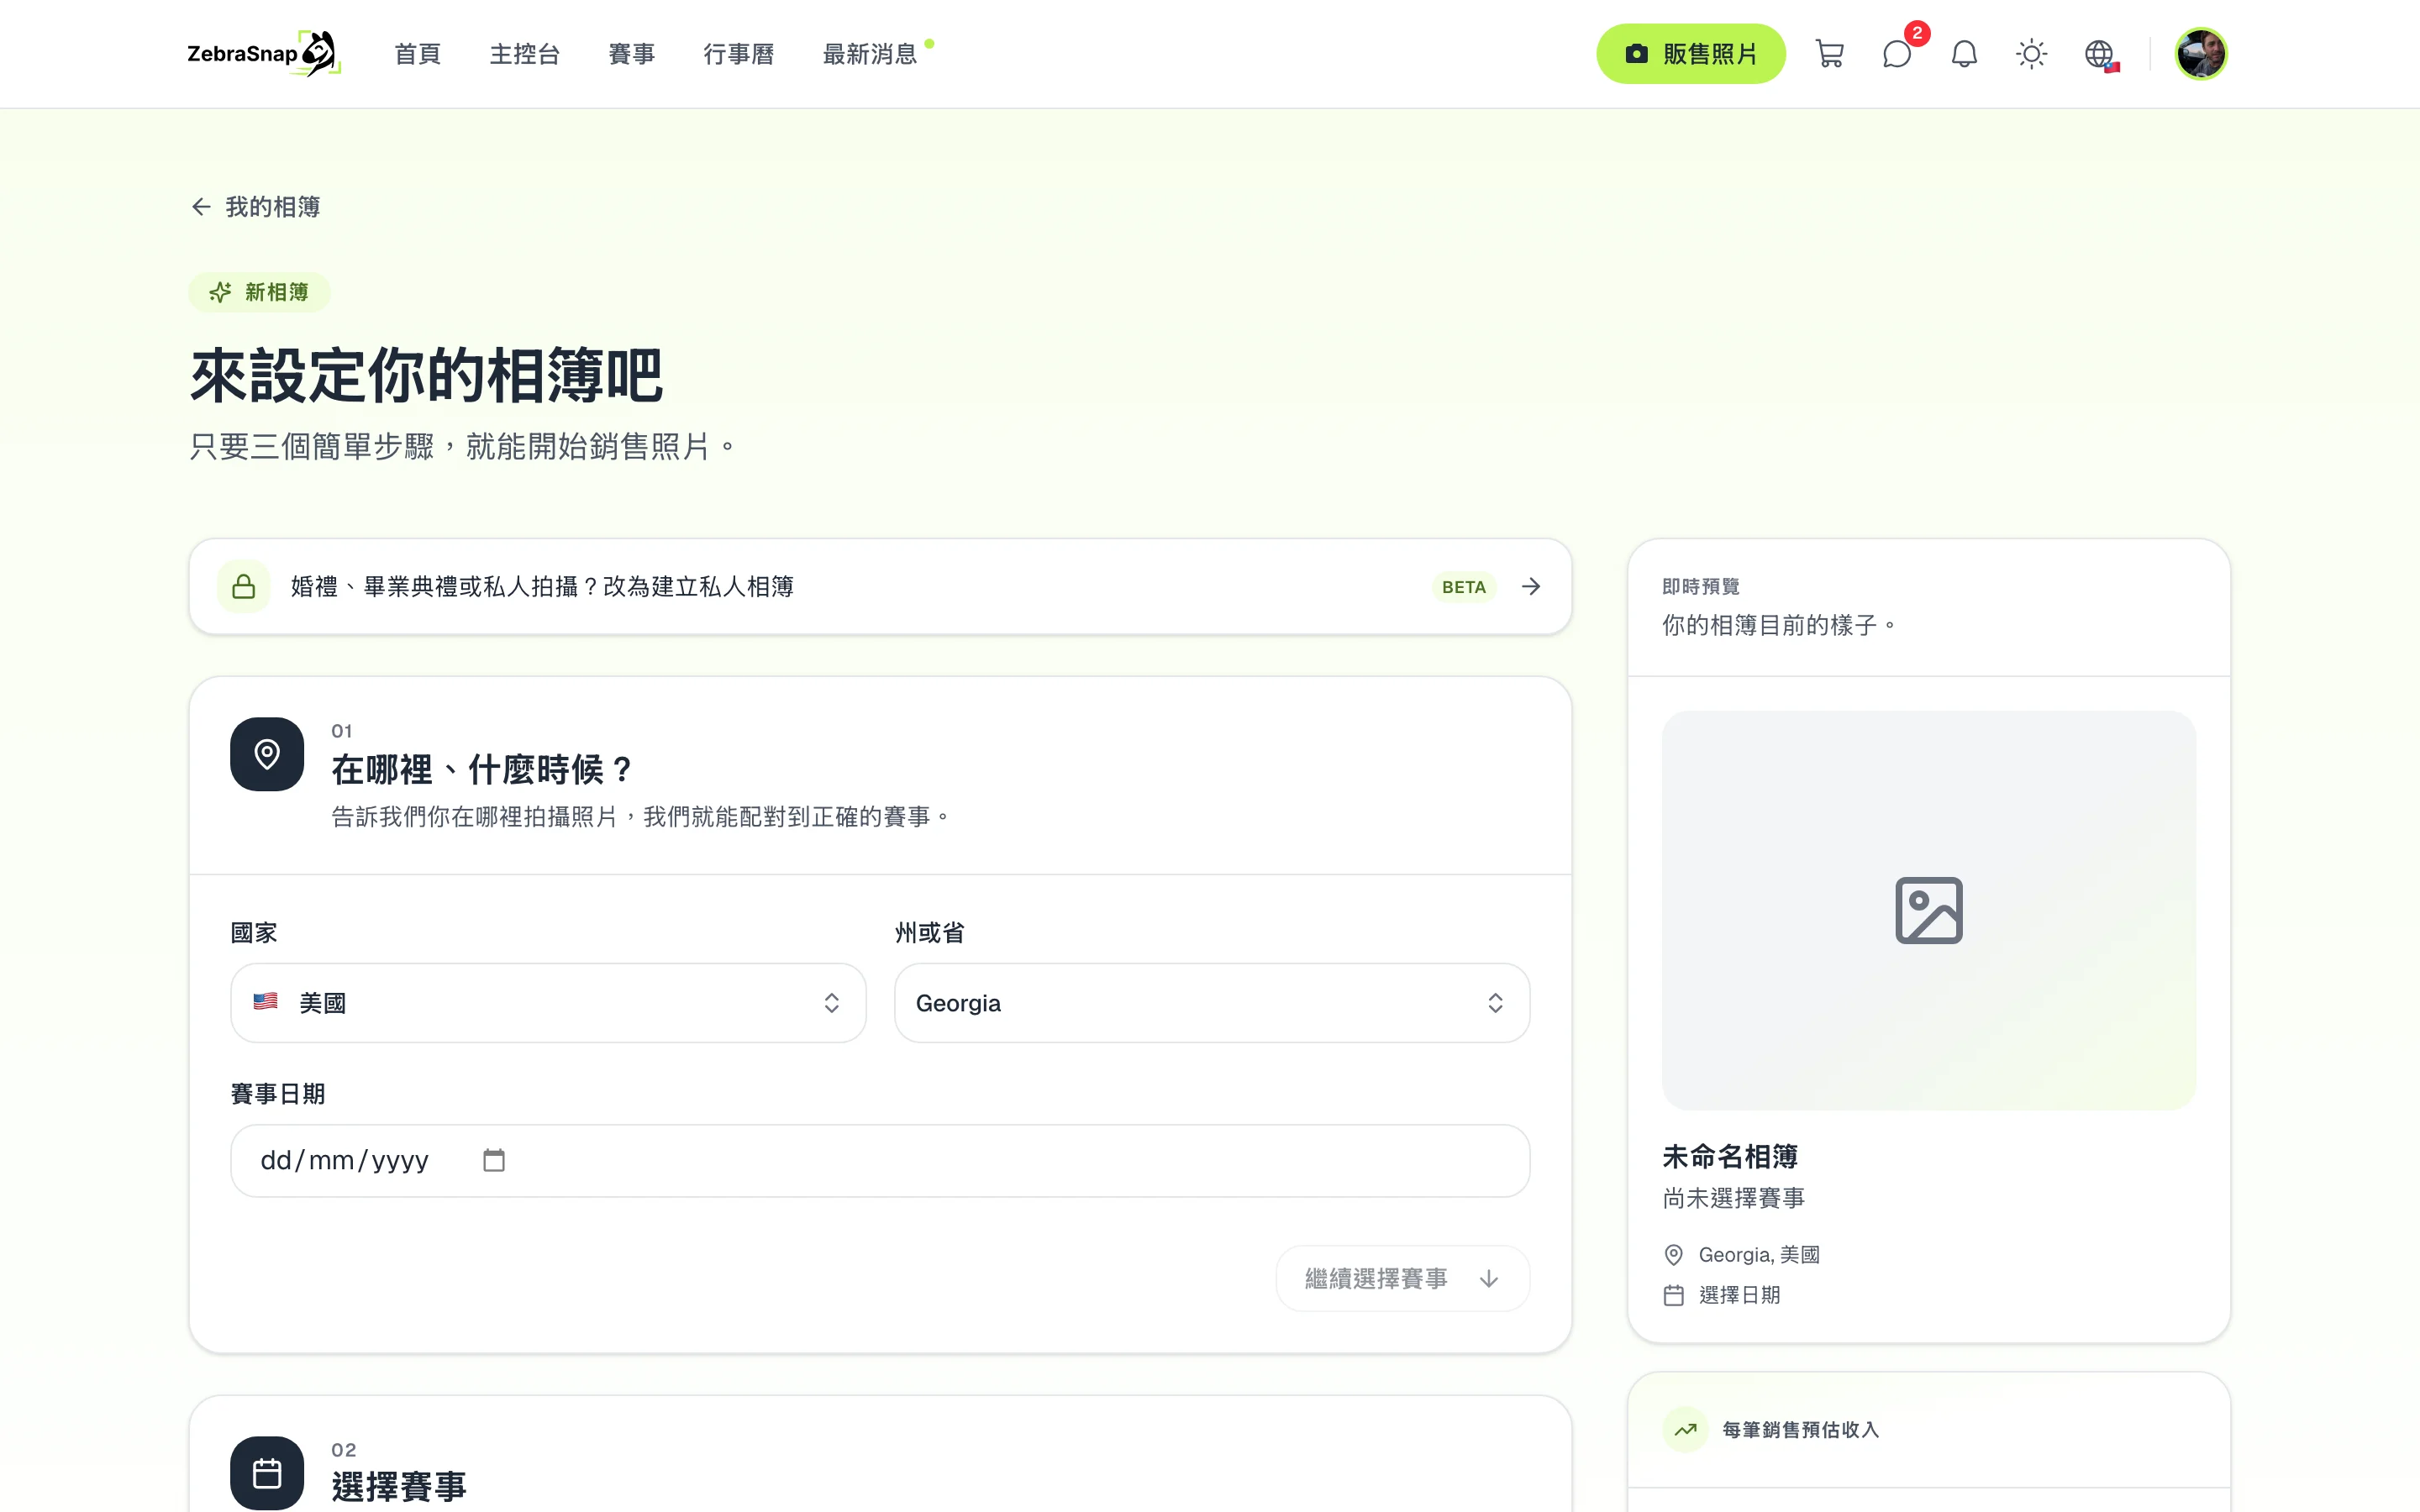Screen dimensions: 2420x1512
Task: Click 繼續選擇賽事 button
Action: tap(1402, 1278)
